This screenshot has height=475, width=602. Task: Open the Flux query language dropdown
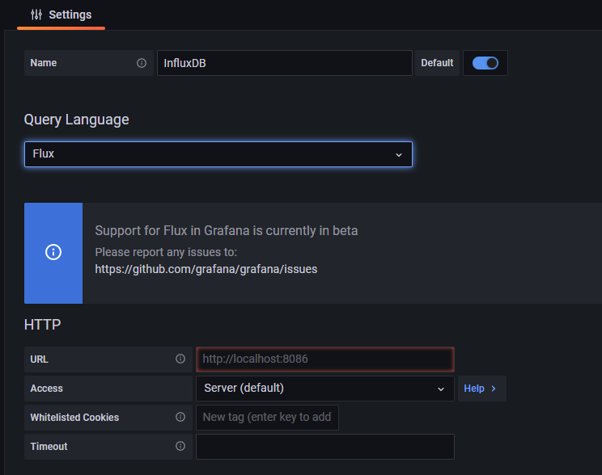pos(218,154)
